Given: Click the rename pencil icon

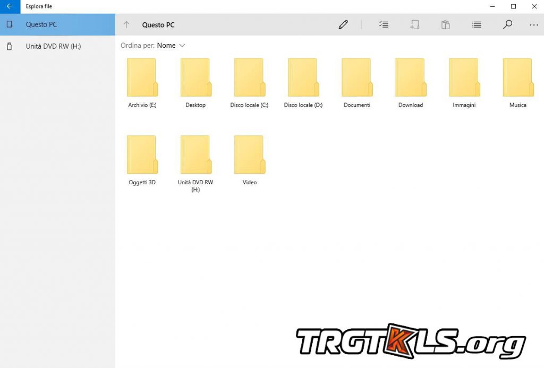Looking at the screenshot, I should tap(343, 24).
